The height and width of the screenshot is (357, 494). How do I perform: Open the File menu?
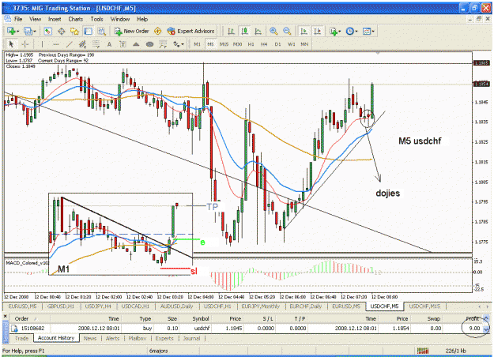pos(18,19)
